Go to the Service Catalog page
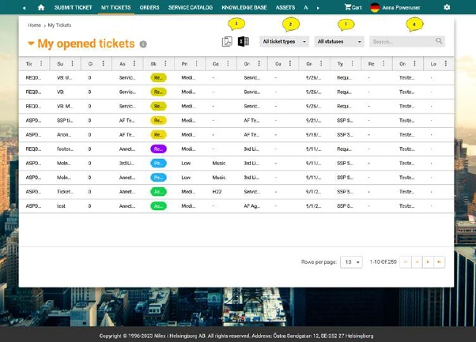This screenshot has height=342, width=476. (x=190, y=7)
